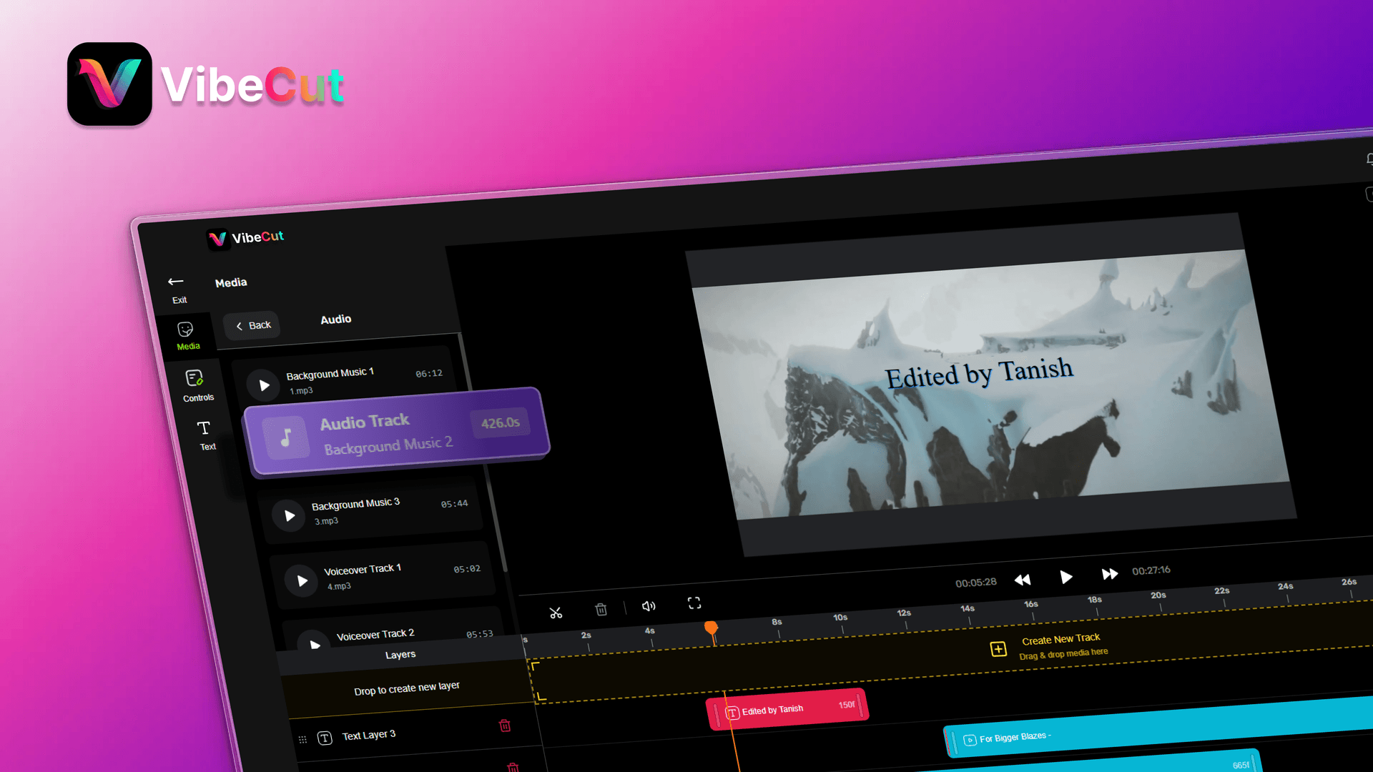
Task: Click the fast-forward playback button
Action: click(x=1109, y=574)
